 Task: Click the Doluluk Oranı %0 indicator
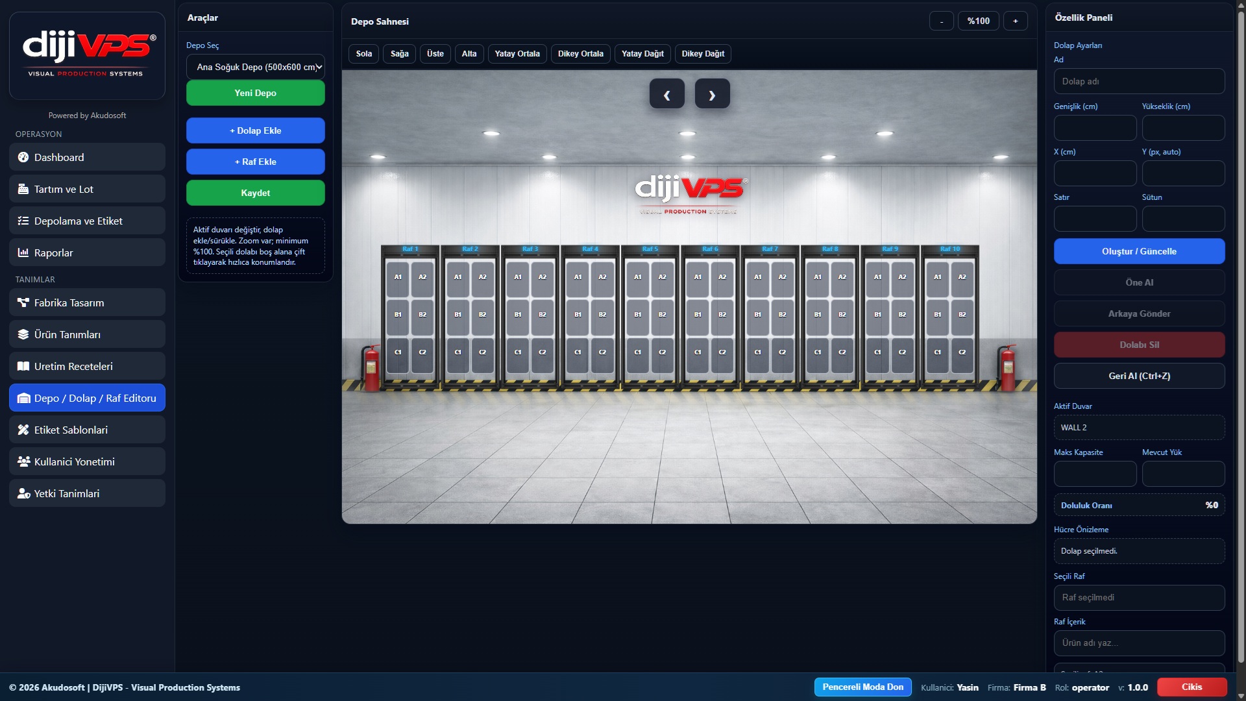pos(1140,505)
